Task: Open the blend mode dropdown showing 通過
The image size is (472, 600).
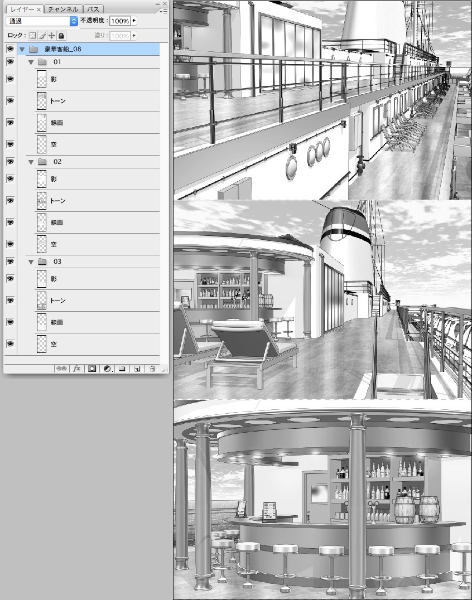Action: click(x=39, y=21)
